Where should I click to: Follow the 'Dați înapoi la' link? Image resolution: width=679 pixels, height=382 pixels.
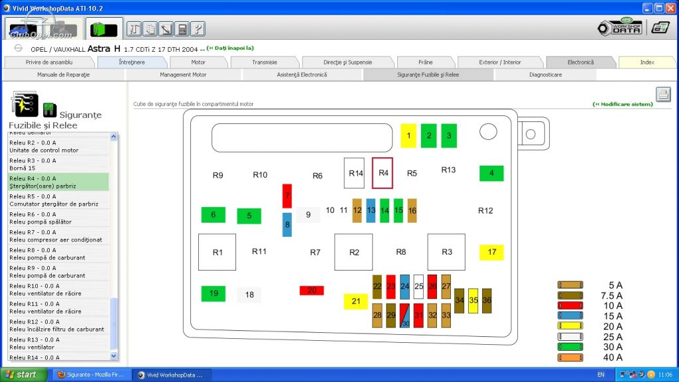(230, 48)
